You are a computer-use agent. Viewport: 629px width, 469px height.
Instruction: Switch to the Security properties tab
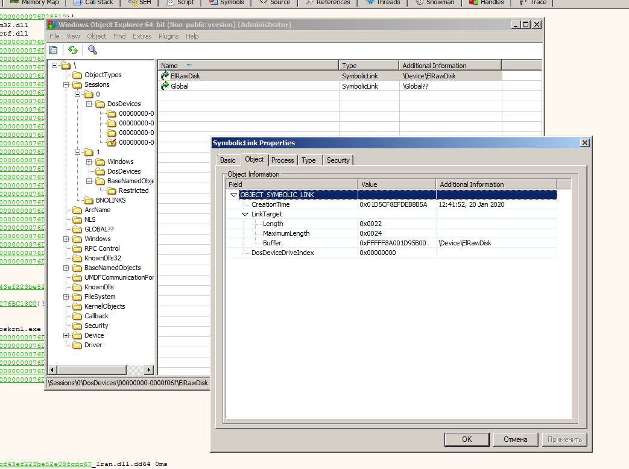338,160
